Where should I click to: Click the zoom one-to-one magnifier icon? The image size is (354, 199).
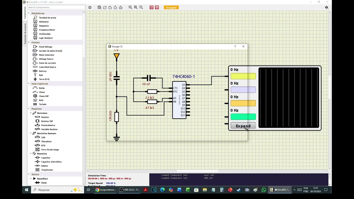tap(141, 7)
